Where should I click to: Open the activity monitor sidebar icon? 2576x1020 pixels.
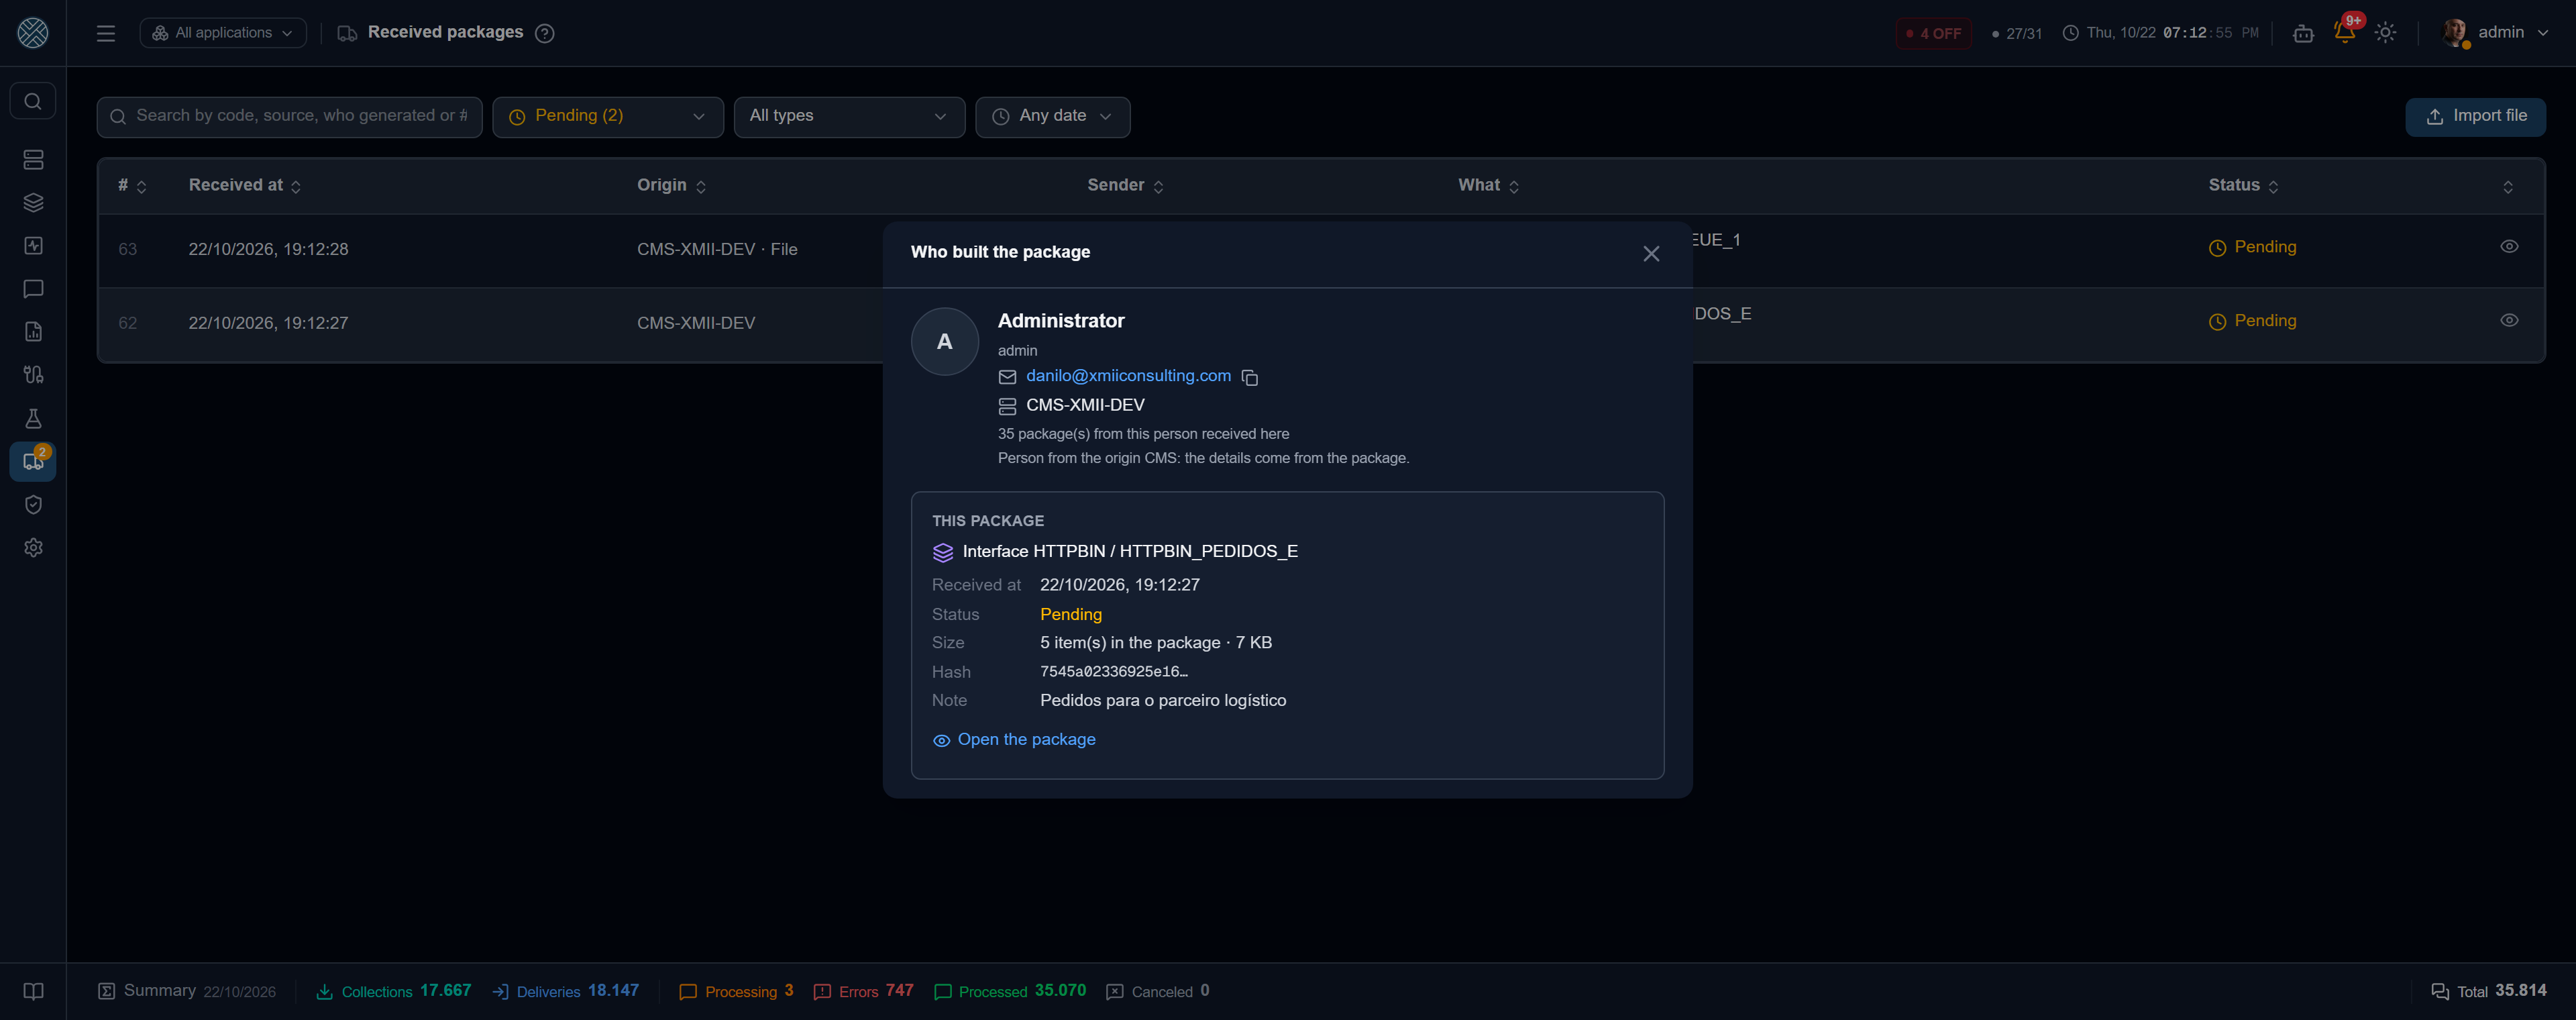(33, 246)
